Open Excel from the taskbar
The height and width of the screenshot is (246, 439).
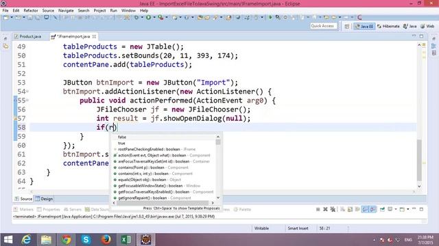click(126, 240)
